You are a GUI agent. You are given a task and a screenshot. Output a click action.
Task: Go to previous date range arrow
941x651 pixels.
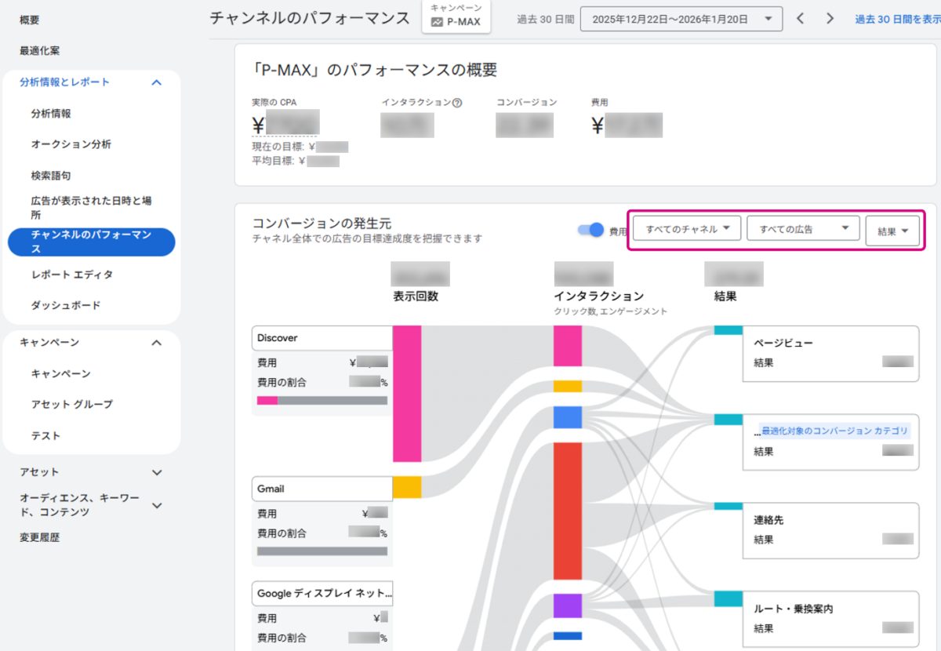click(800, 19)
